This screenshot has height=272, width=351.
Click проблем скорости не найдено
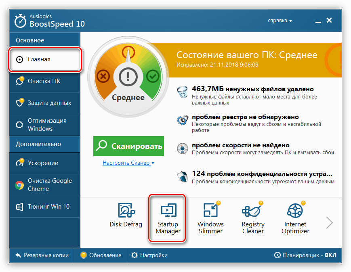[241, 145]
